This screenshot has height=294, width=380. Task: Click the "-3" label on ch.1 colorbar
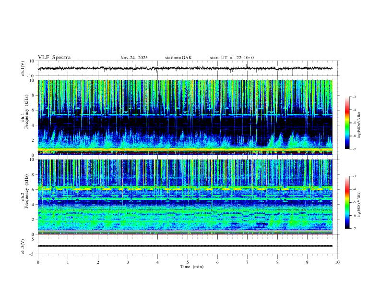coord(354,97)
